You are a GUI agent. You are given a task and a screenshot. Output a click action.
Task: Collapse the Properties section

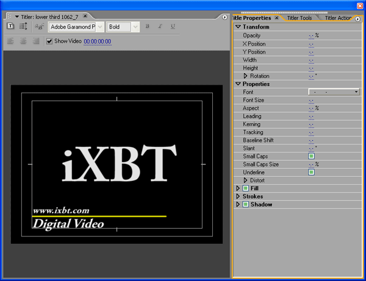click(238, 84)
